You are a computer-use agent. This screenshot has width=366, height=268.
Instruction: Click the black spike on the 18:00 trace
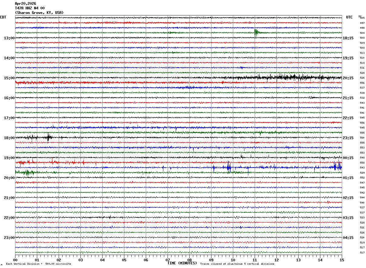(48, 138)
